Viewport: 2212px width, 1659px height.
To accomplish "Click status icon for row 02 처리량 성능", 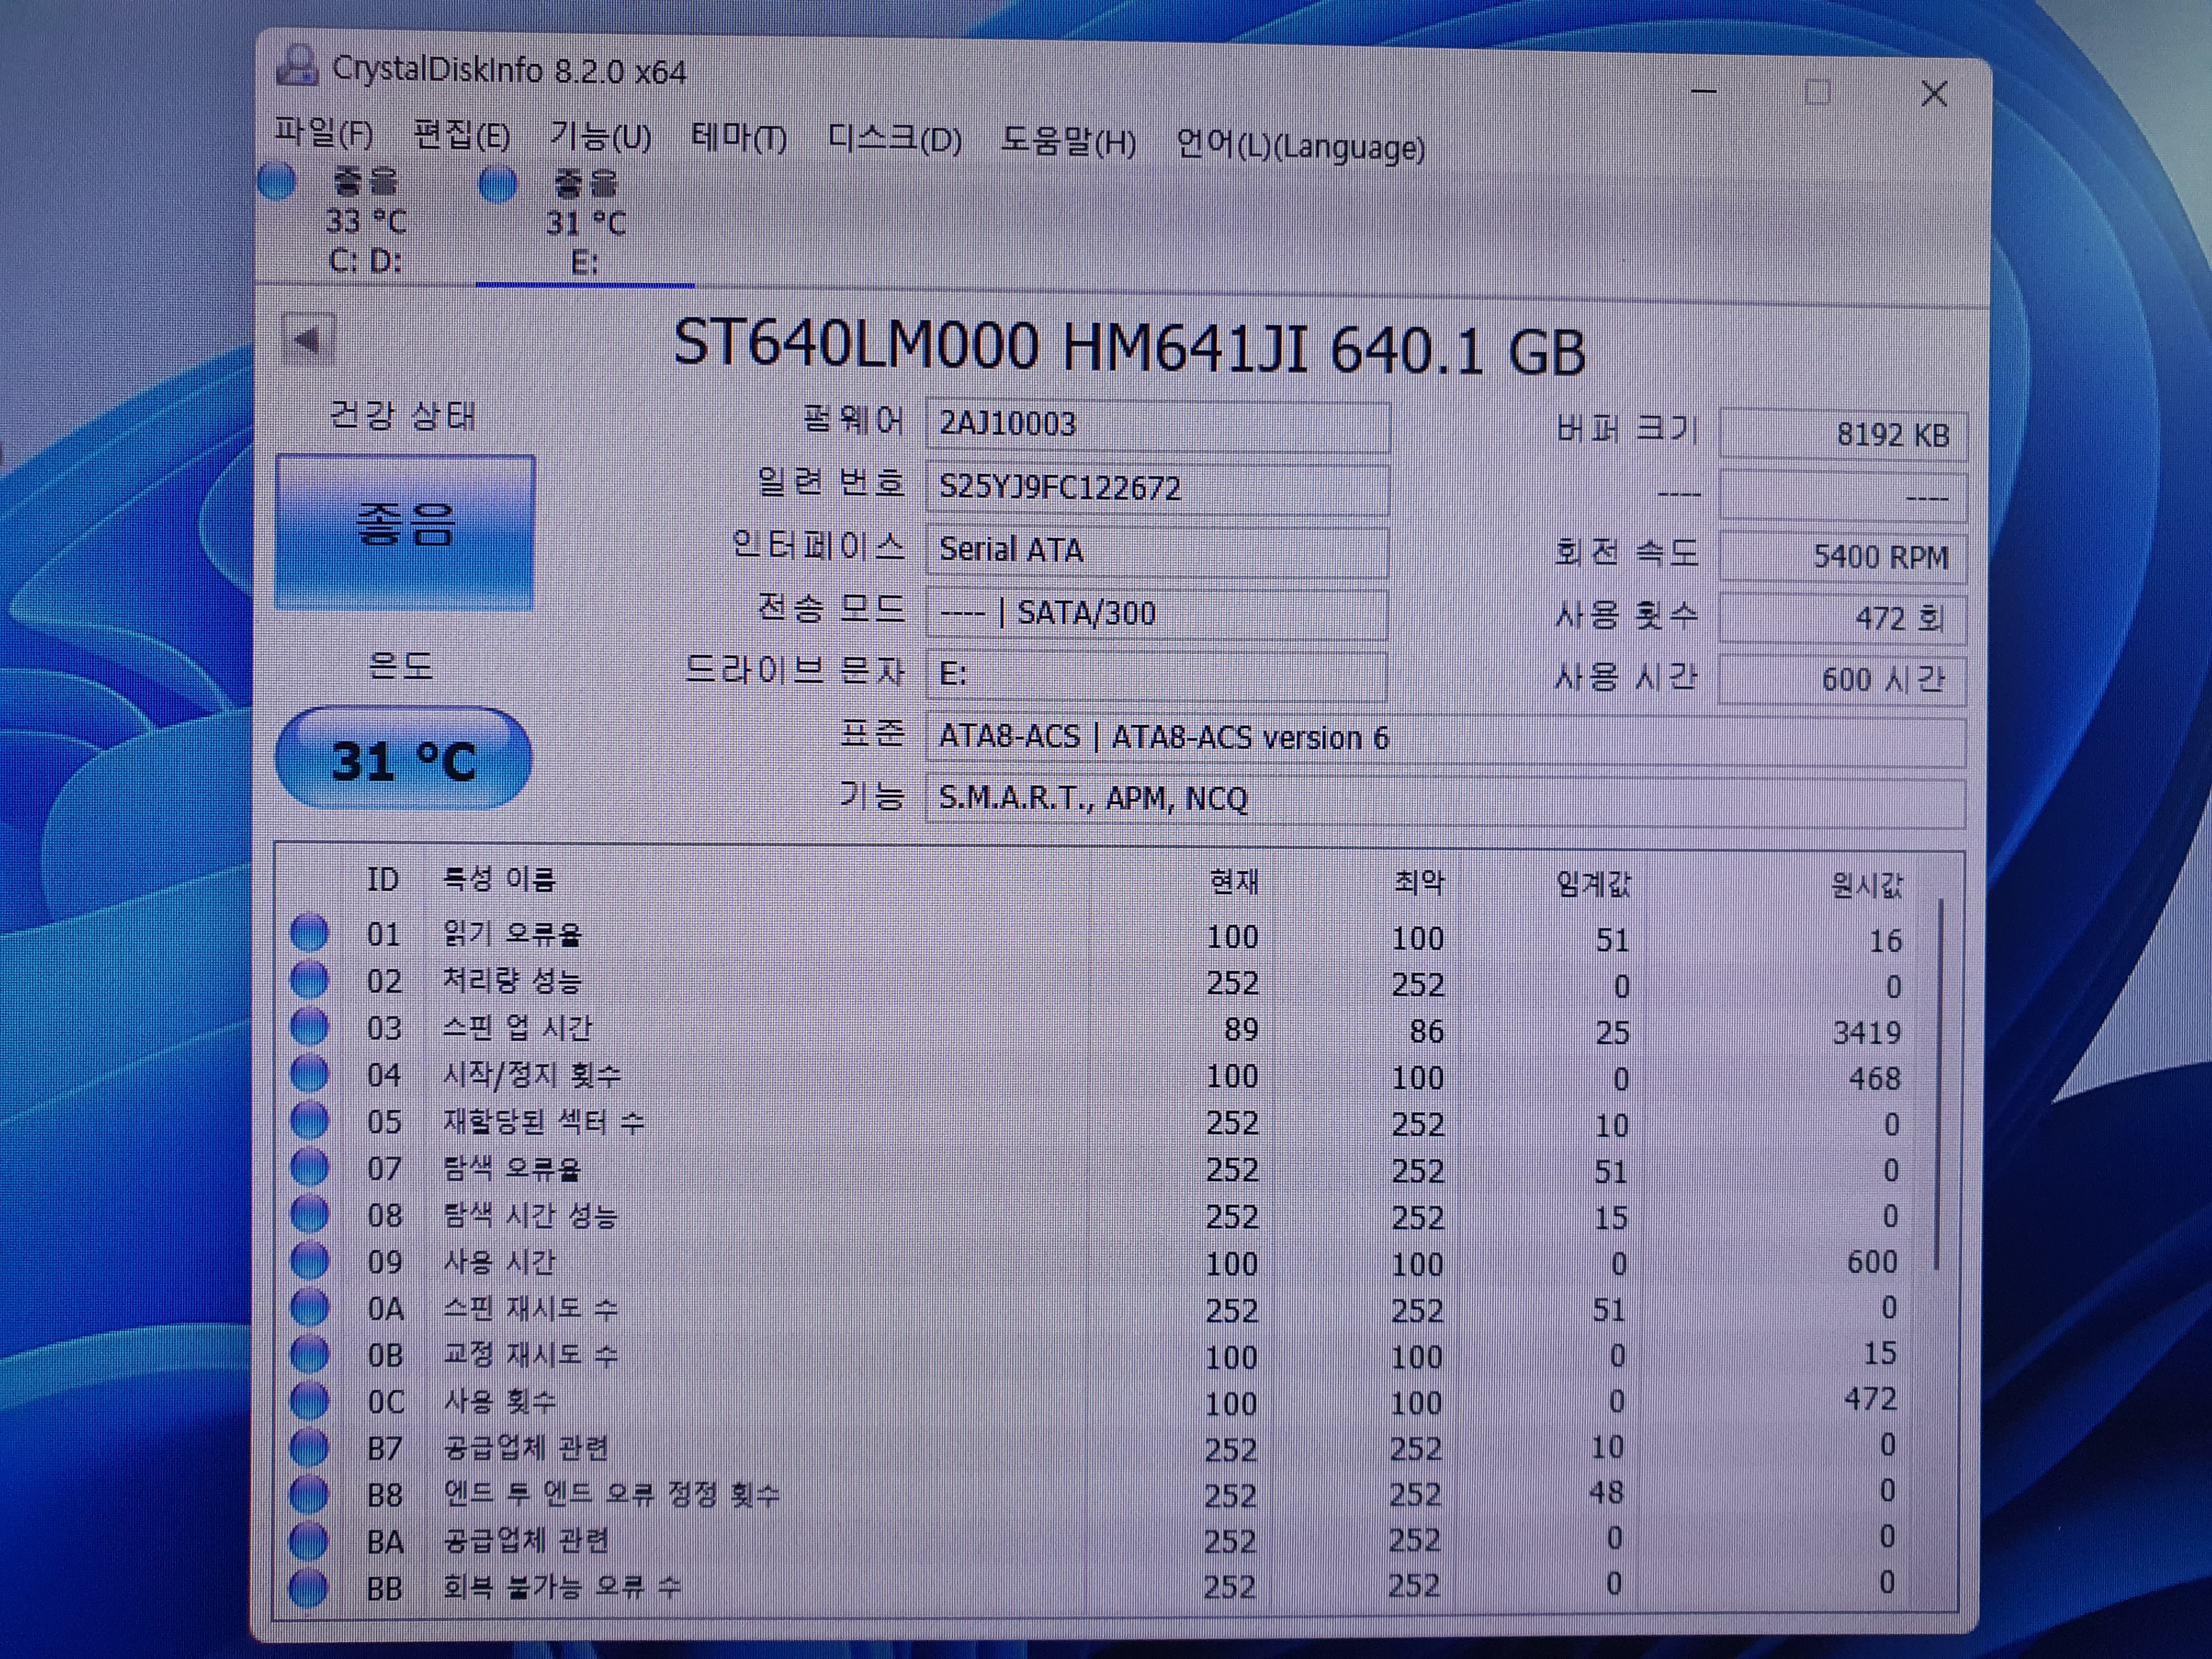I will 309,980.
